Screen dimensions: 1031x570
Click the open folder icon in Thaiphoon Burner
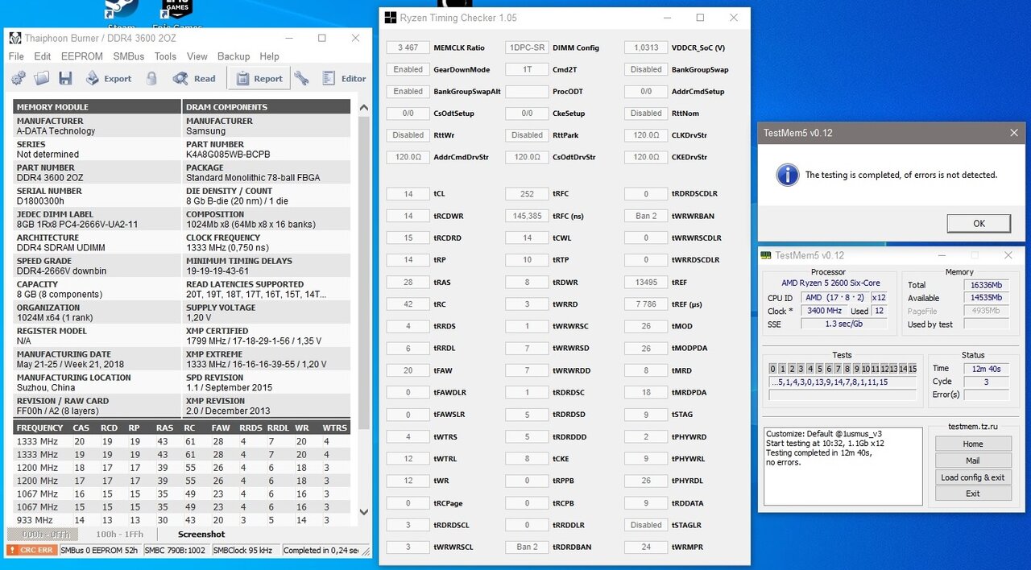coord(42,78)
